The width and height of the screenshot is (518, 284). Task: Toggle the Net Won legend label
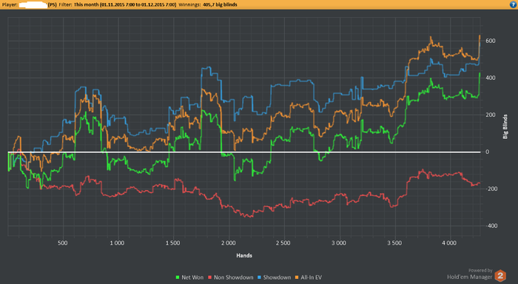tap(192, 277)
